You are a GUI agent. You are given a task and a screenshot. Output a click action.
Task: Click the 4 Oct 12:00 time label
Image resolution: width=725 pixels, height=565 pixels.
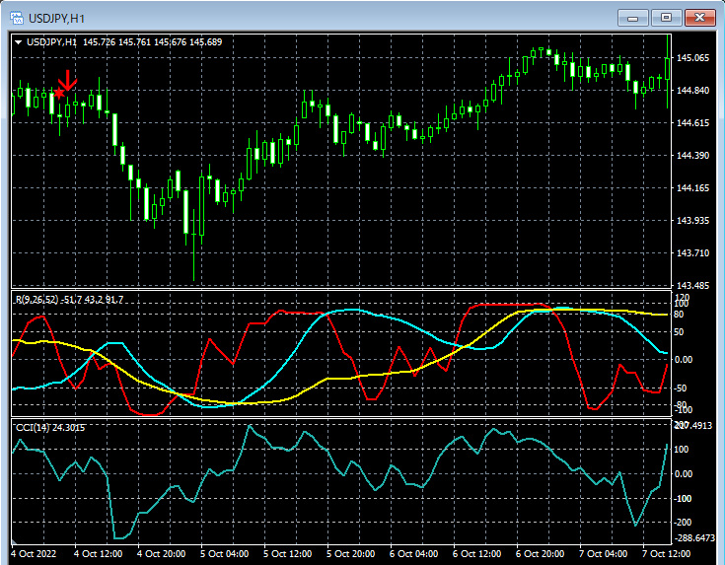click(x=98, y=553)
